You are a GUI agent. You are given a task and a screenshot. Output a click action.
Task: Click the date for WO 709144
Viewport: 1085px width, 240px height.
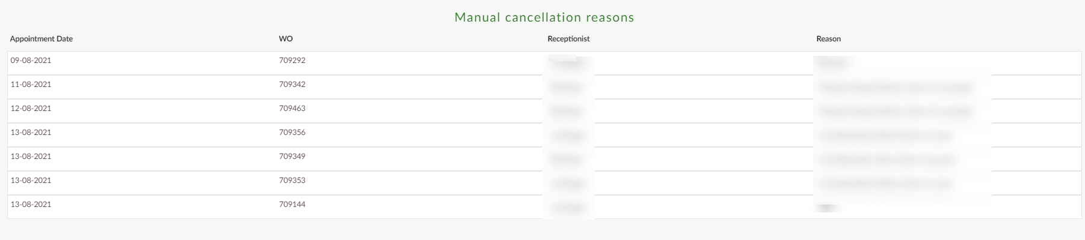(x=31, y=205)
